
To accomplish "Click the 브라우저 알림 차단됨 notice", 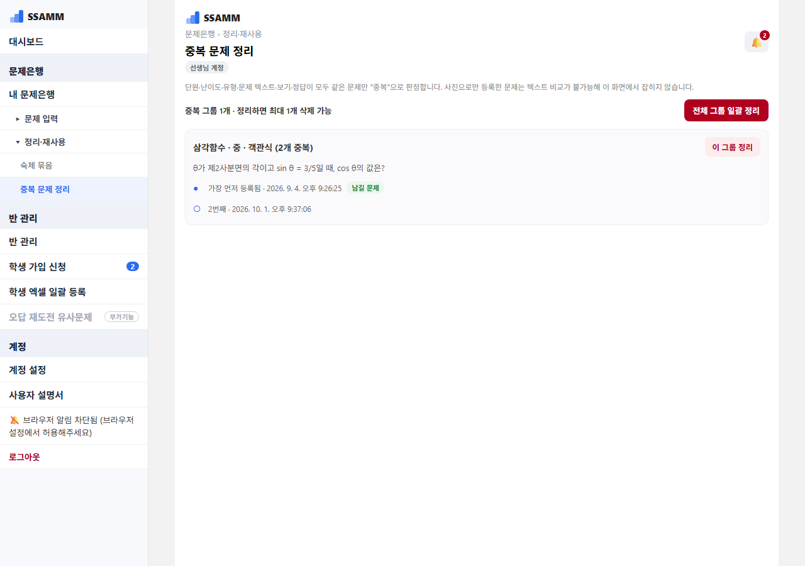I will pos(74,426).
